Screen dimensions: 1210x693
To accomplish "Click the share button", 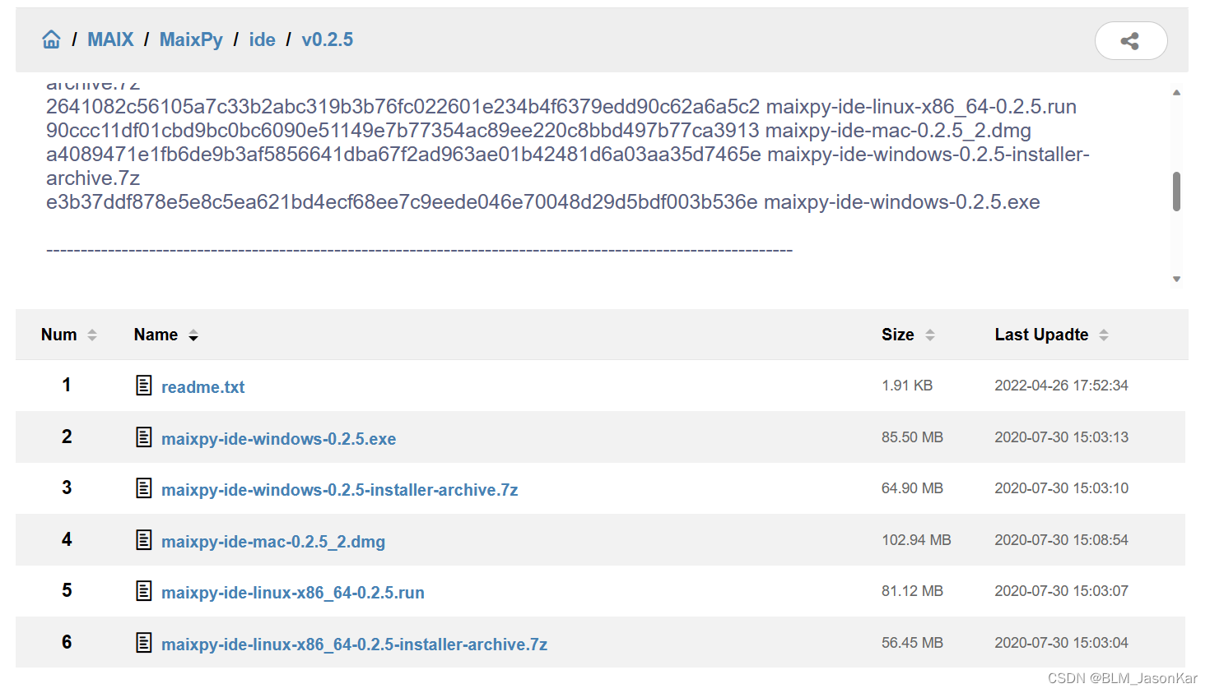I will pos(1130,41).
